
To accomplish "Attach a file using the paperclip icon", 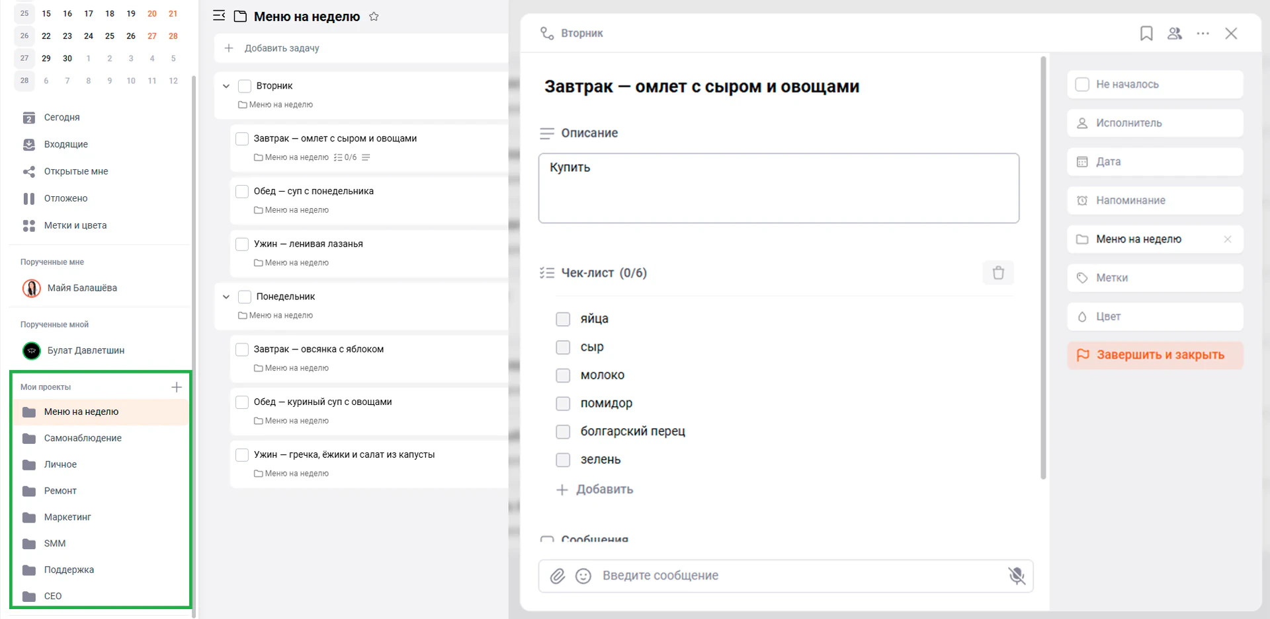I will 558,576.
